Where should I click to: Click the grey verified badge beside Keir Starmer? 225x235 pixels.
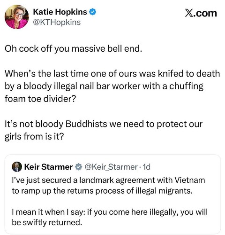click(79, 167)
